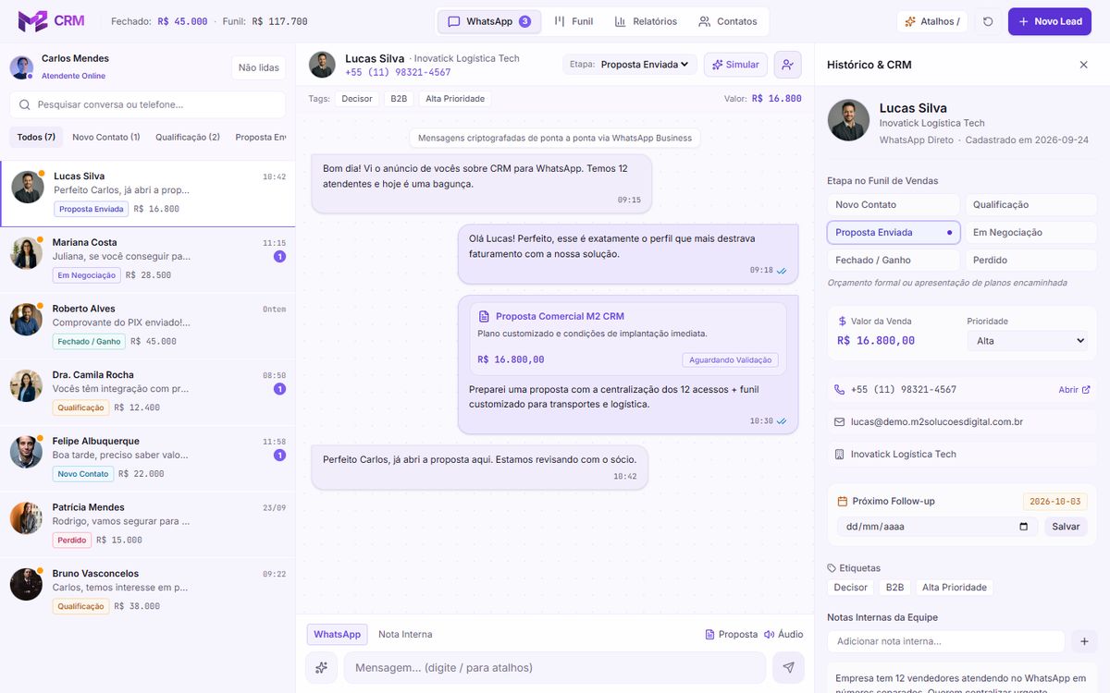Switch composer to Nota Interna mode
The image size is (1110, 693).
tap(405, 635)
